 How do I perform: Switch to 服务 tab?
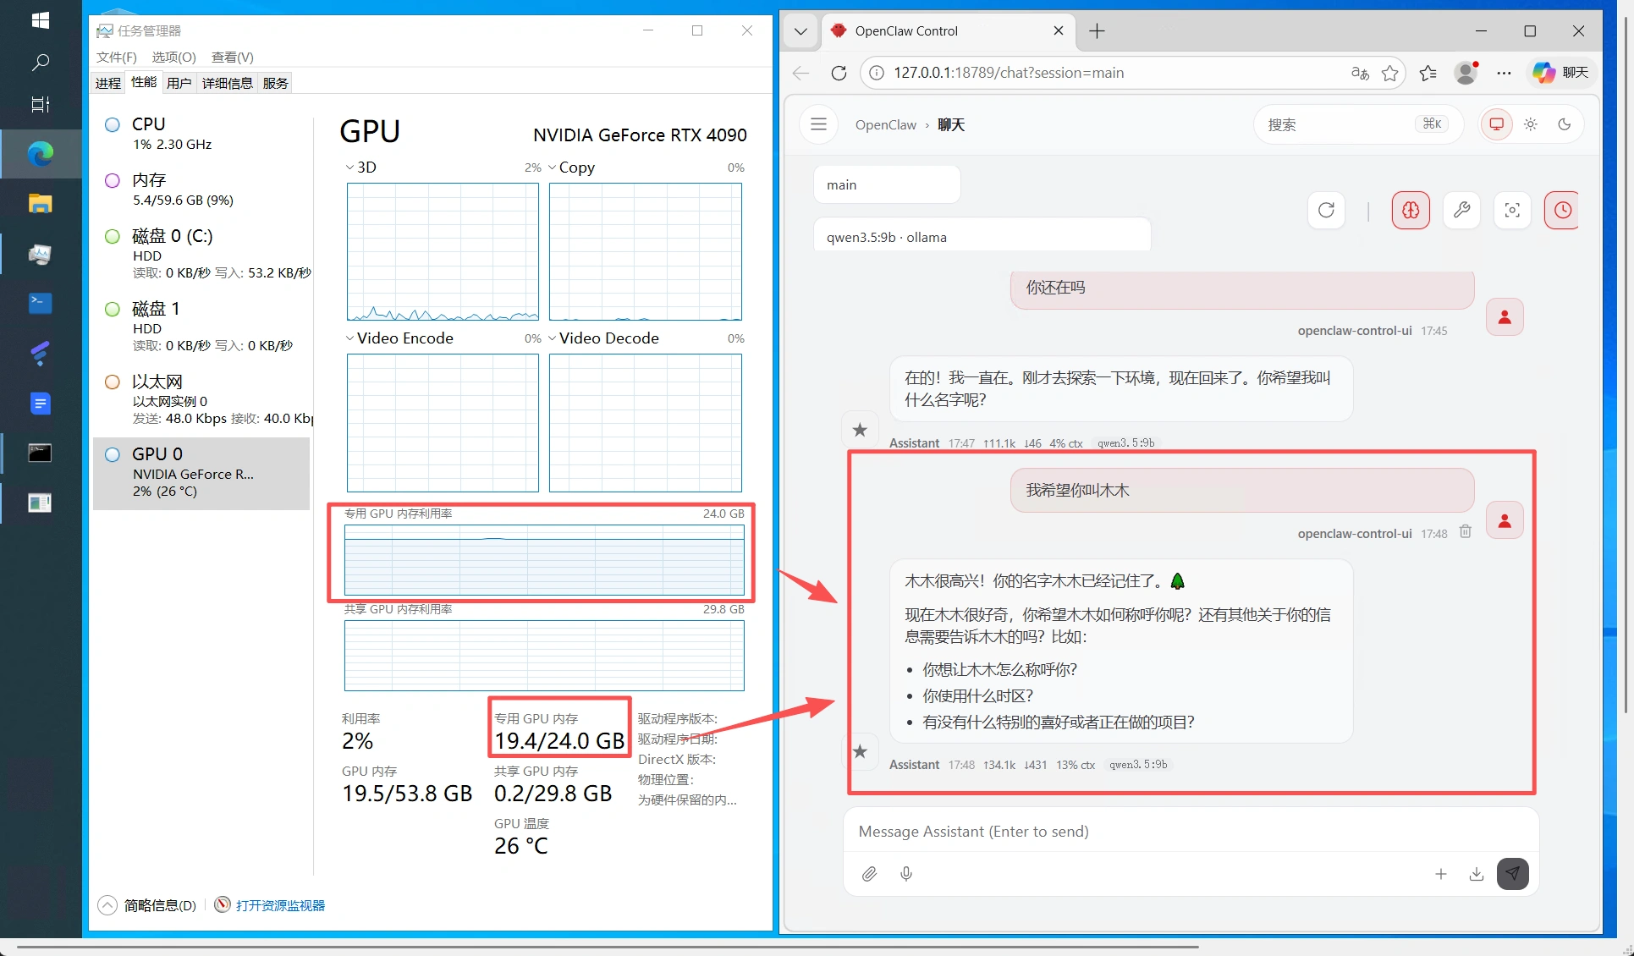(276, 83)
